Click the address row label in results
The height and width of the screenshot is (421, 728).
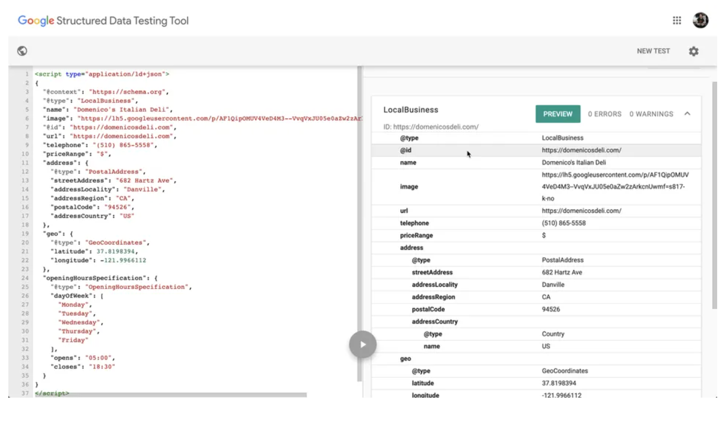click(412, 248)
